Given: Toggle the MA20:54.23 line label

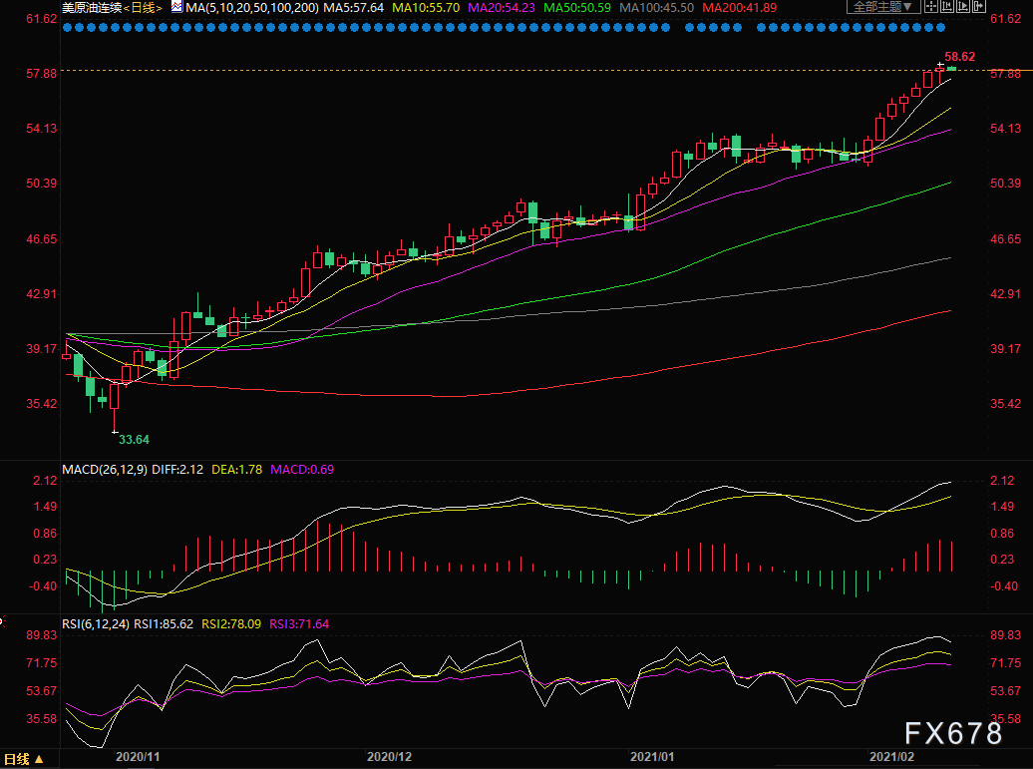Looking at the screenshot, I should click(x=502, y=8).
